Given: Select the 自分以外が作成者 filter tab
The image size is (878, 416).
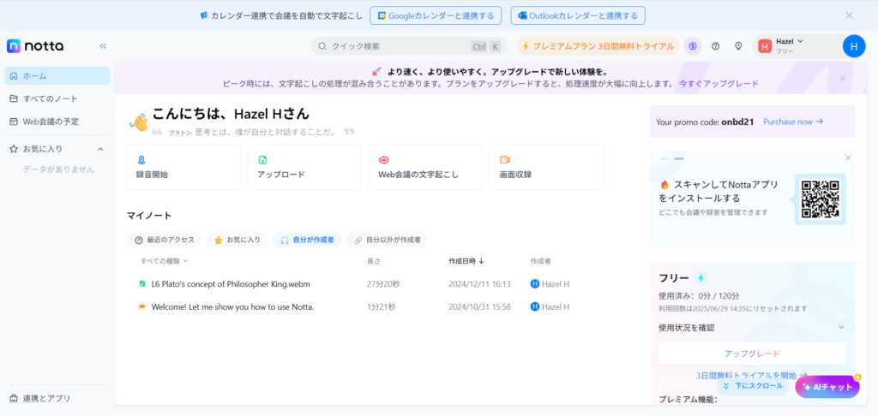Looking at the screenshot, I should [x=387, y=240].
